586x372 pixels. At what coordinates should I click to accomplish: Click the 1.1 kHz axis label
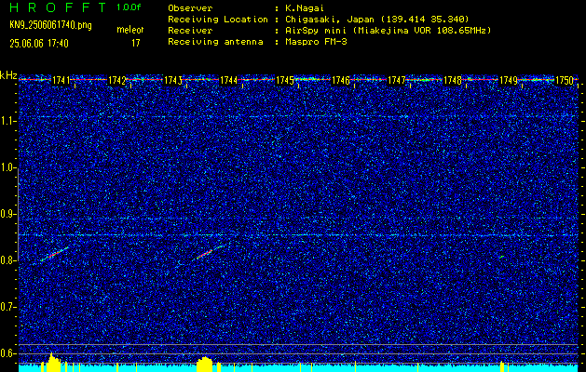point(7,121)
